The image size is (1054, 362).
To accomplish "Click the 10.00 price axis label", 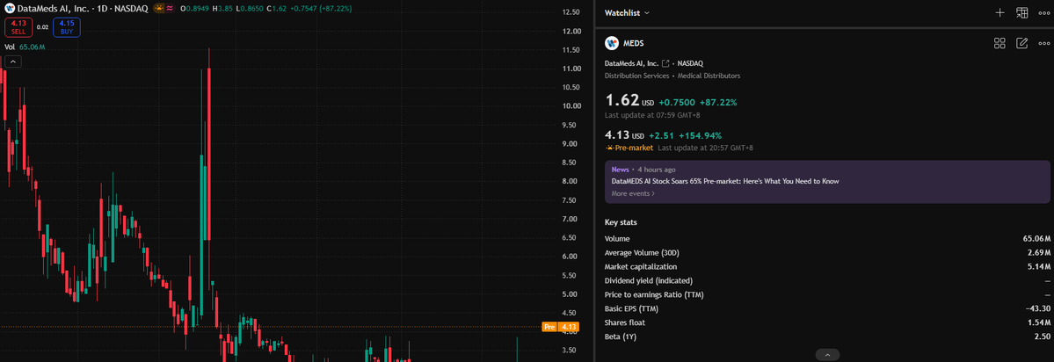I will tap(571, 106).
